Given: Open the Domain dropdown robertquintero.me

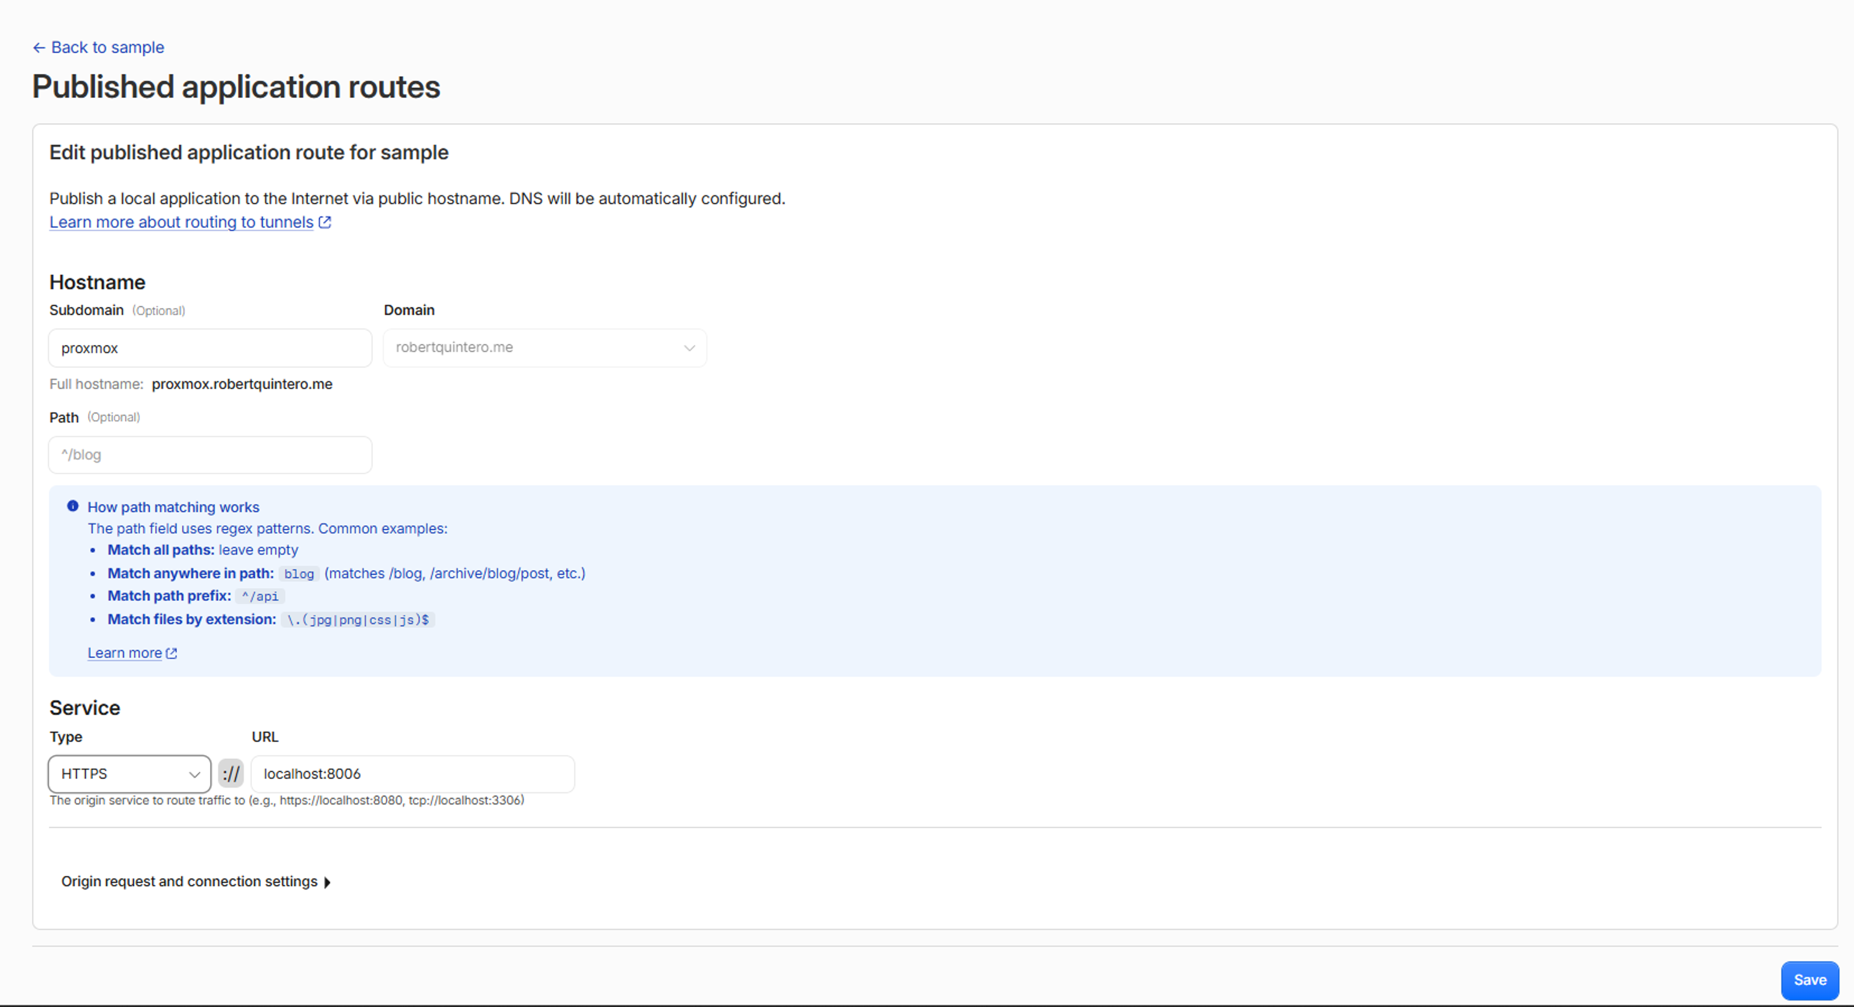Looking at the screenshot, I should (545, 348).
